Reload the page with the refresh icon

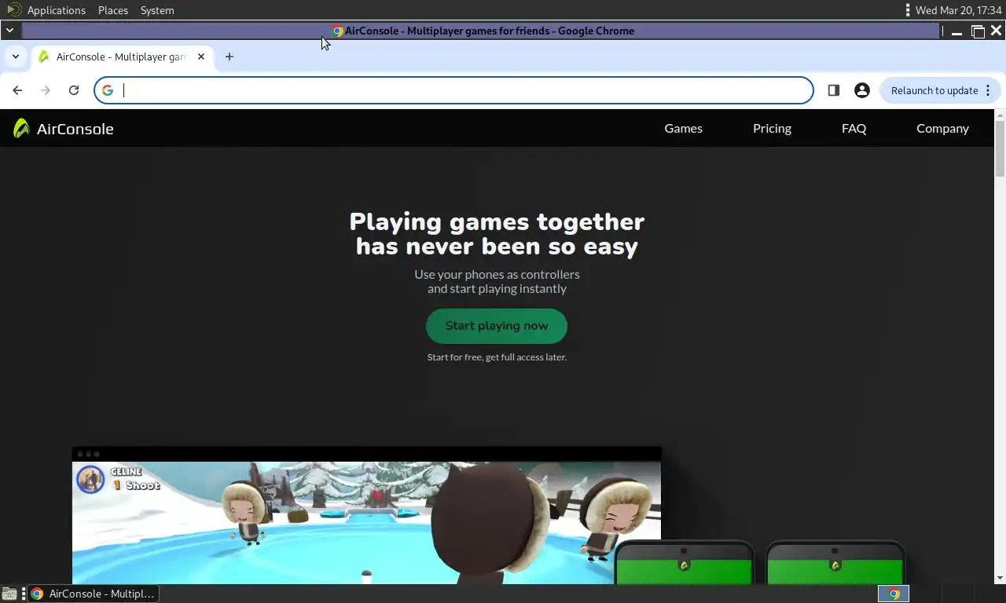74,90
